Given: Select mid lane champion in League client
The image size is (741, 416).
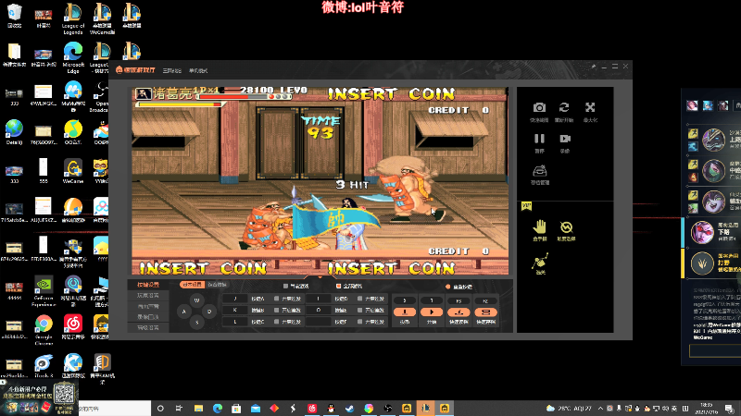Looking at the screenshot, I should [x=713, y=171].
